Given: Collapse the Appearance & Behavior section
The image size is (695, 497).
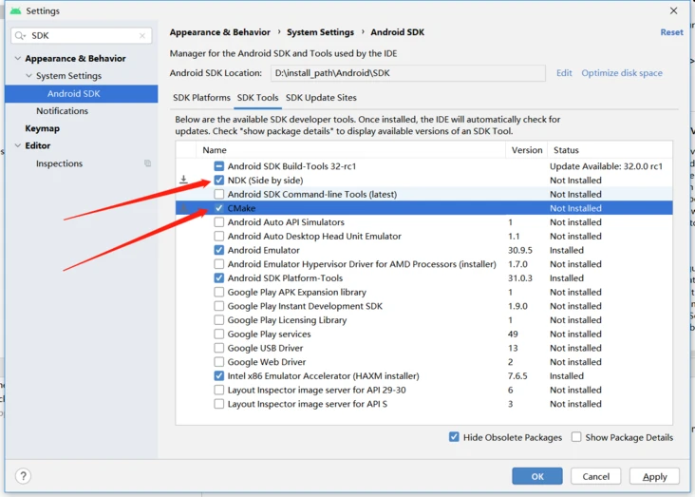Looking at the screenshot, I should [x=18, y=59].
